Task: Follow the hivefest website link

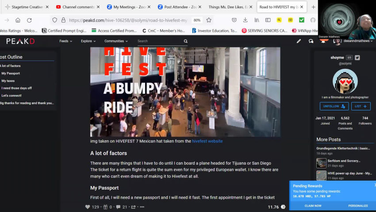Action: (x=207, y=141)
